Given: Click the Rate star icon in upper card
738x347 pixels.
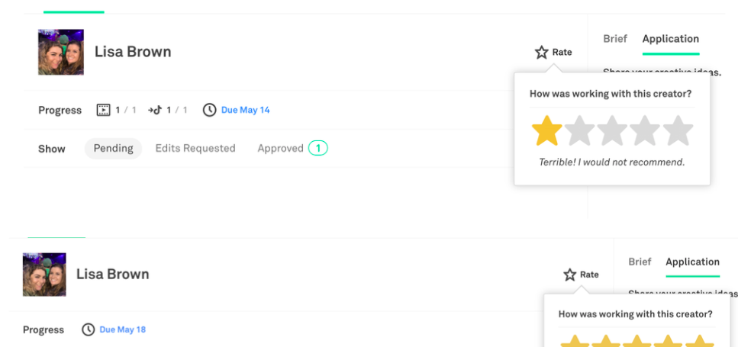Looking at the screenshot, I should click(x=542, y=53).
